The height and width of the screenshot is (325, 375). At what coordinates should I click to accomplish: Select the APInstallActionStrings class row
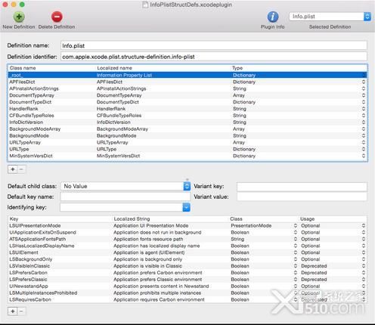click(187, 88)
